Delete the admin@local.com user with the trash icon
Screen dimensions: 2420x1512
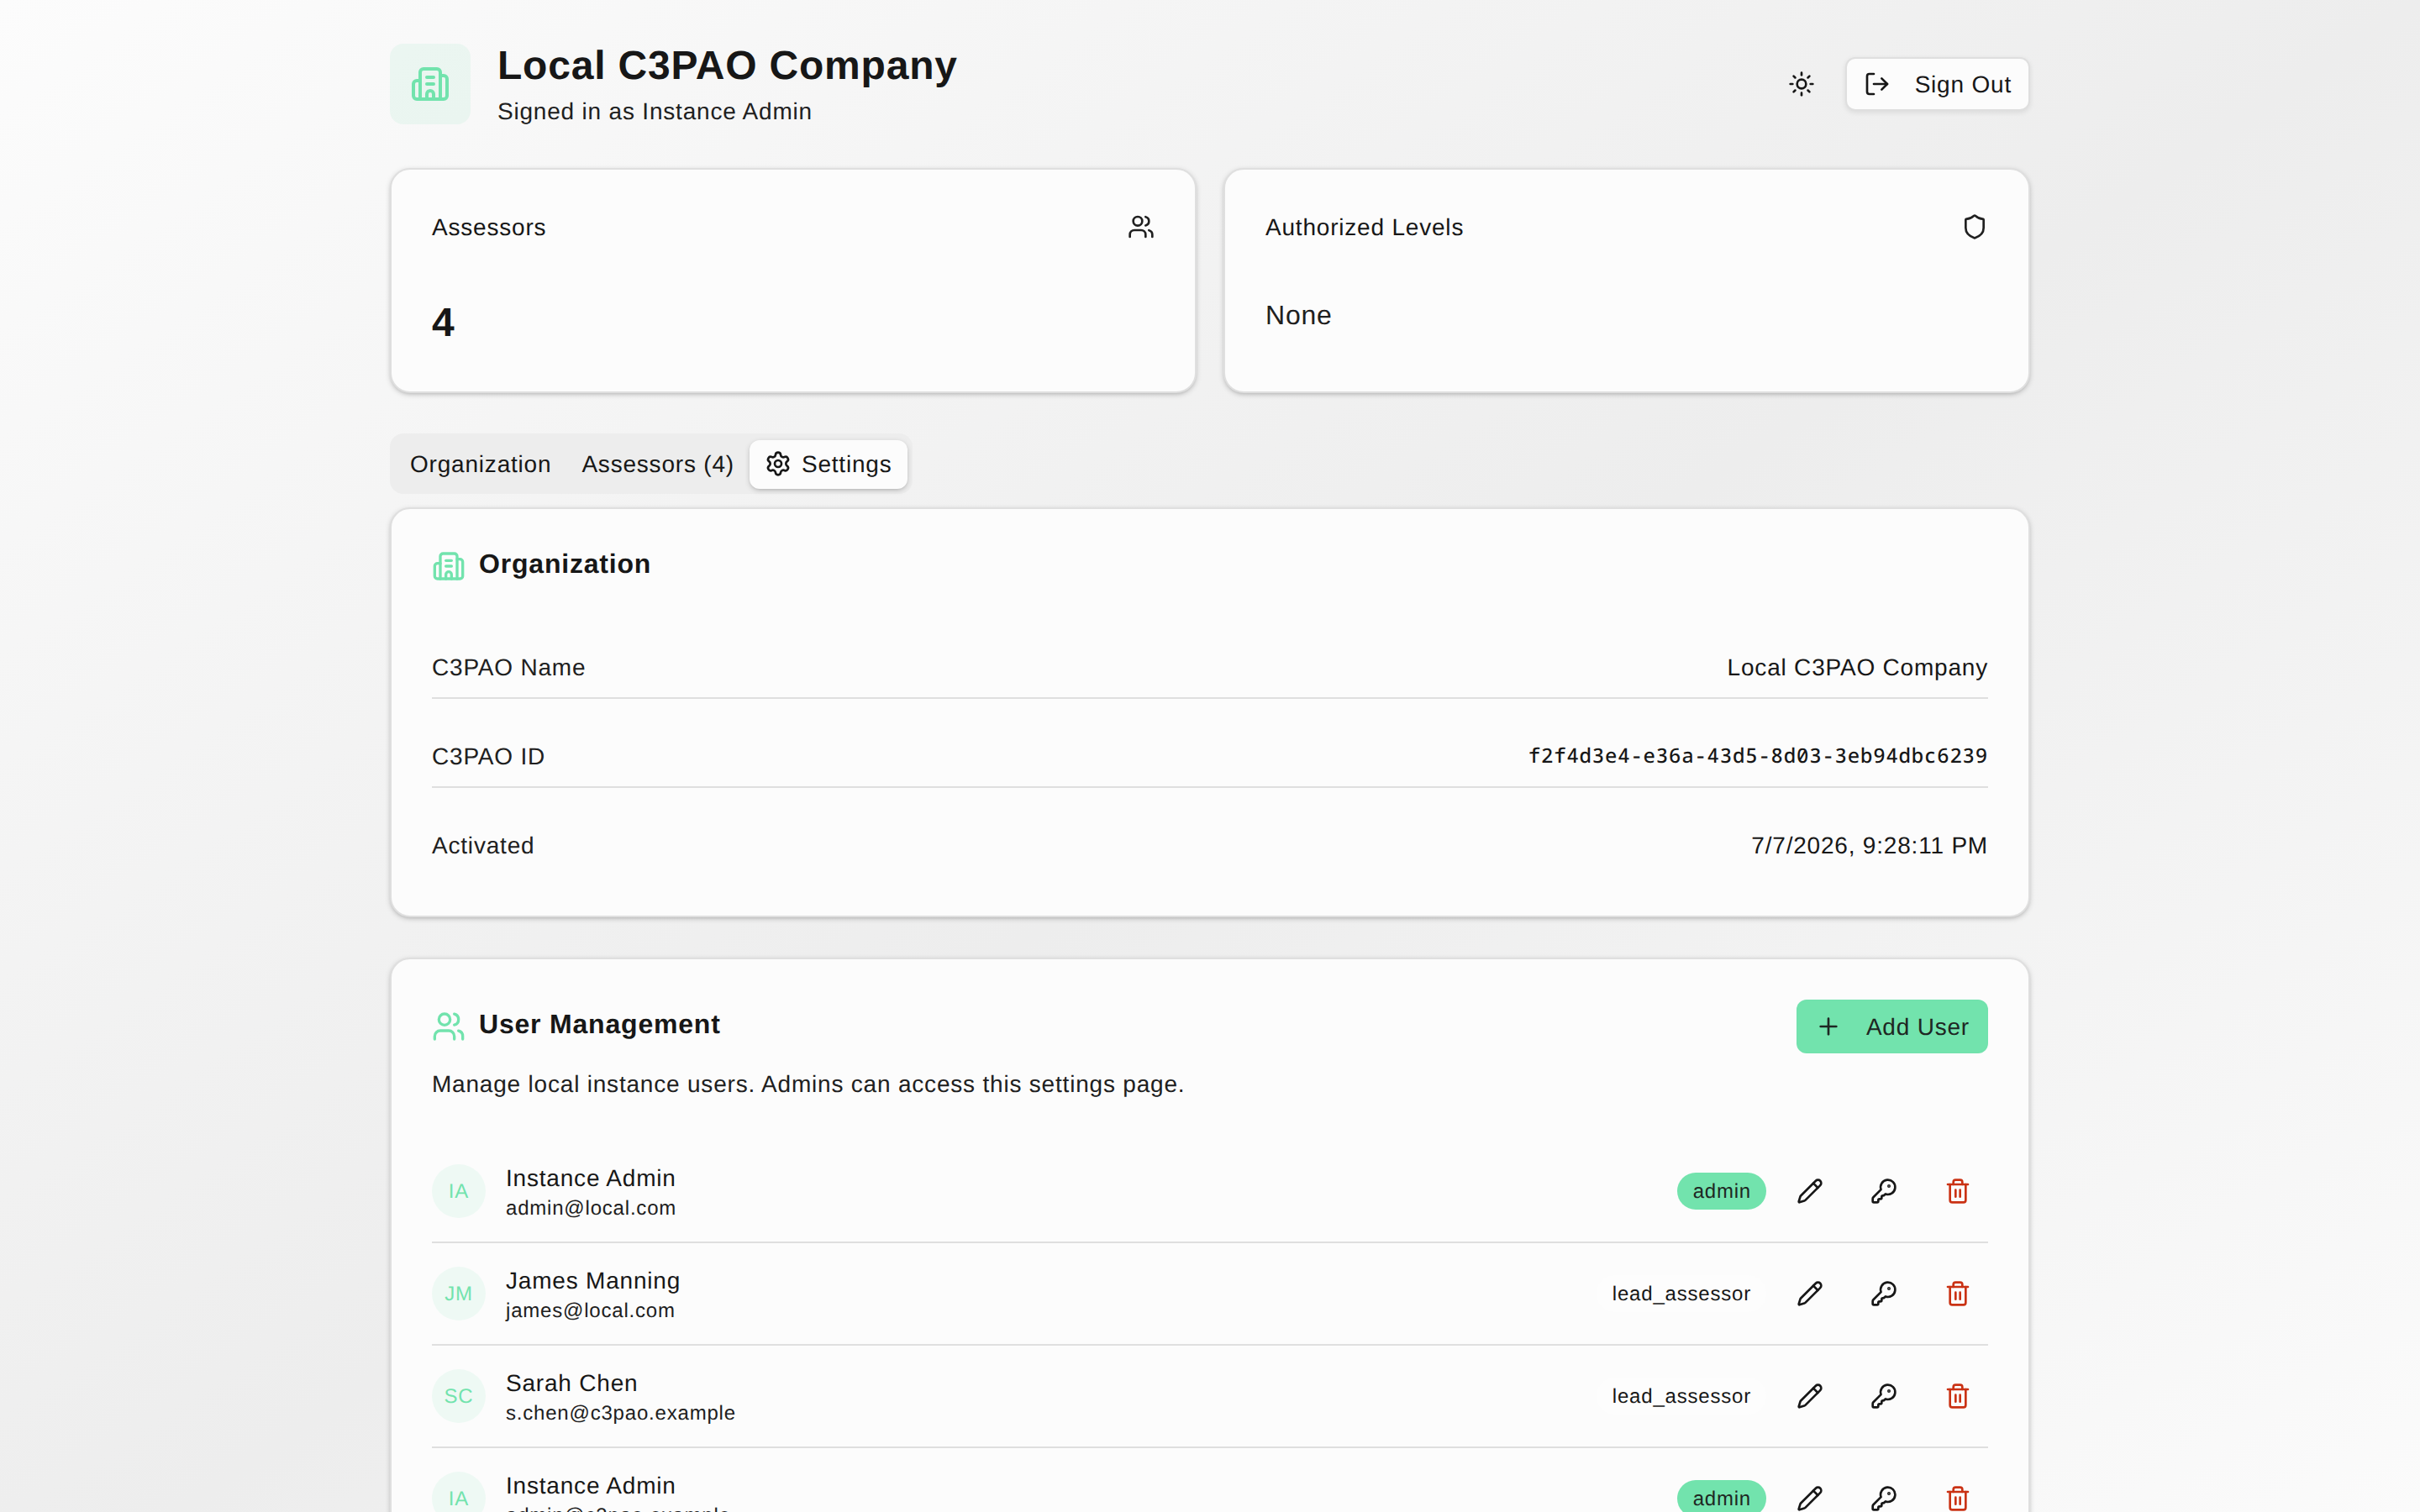1957,1191
